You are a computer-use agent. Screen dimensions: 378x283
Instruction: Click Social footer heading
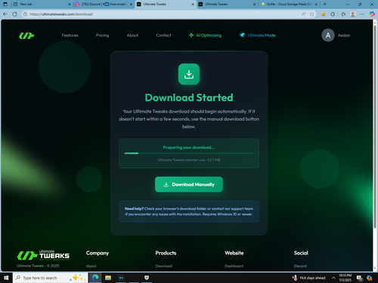301,253
